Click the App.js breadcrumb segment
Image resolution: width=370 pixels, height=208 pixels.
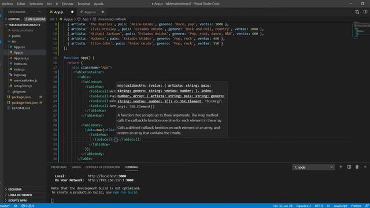tap(66, 19)
